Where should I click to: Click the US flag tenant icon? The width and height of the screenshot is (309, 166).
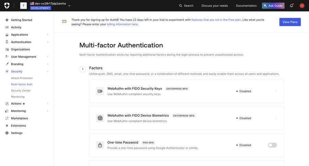tap(32, 3)
